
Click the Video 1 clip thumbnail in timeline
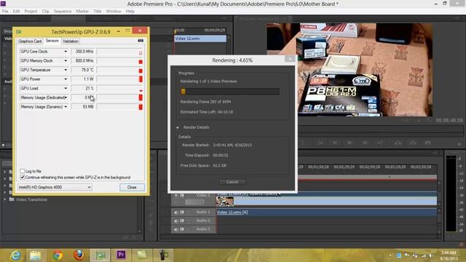[225, 202]
